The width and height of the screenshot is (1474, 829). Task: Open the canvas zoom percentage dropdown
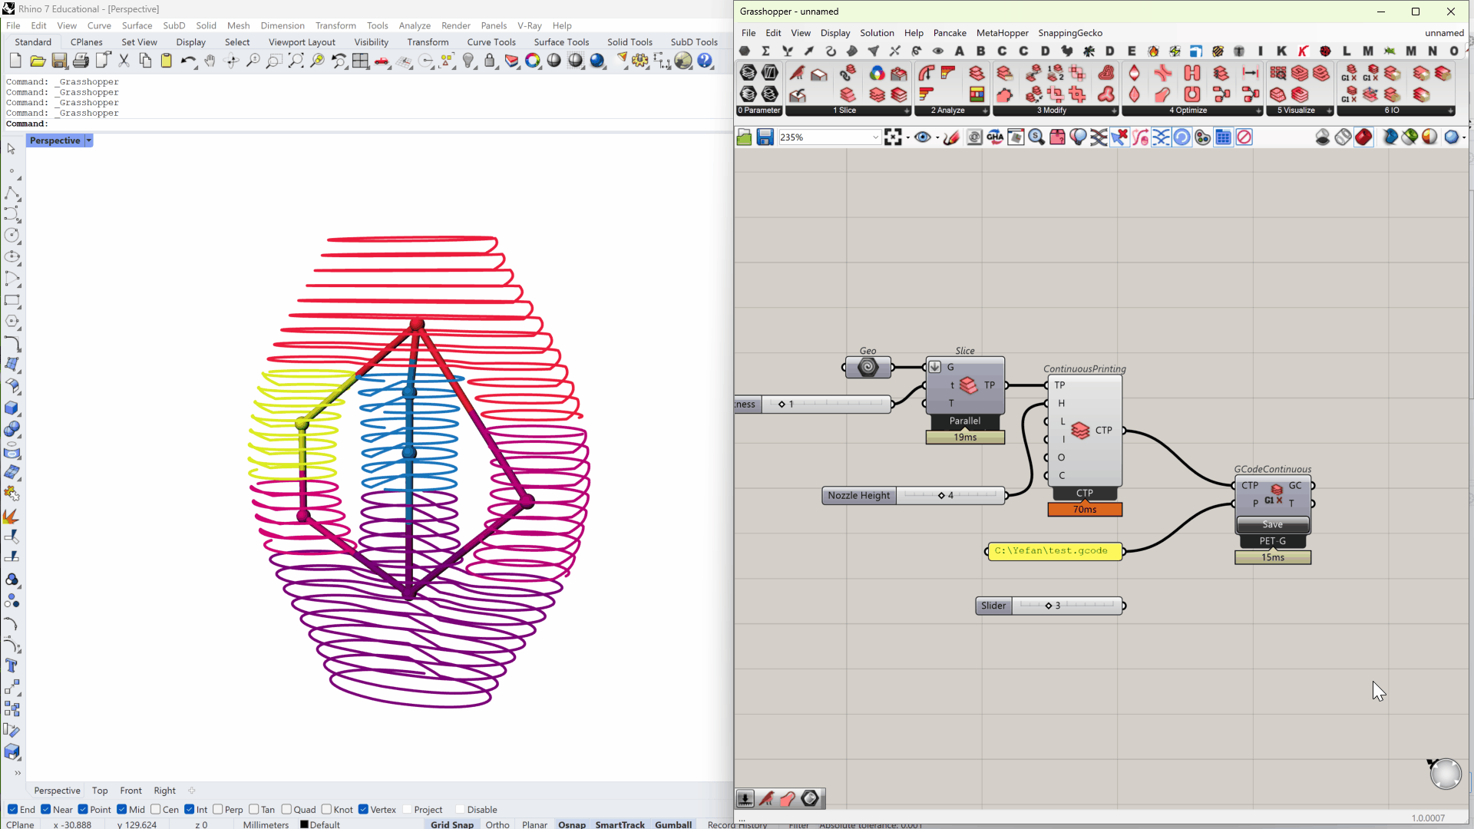click(874, 137)
